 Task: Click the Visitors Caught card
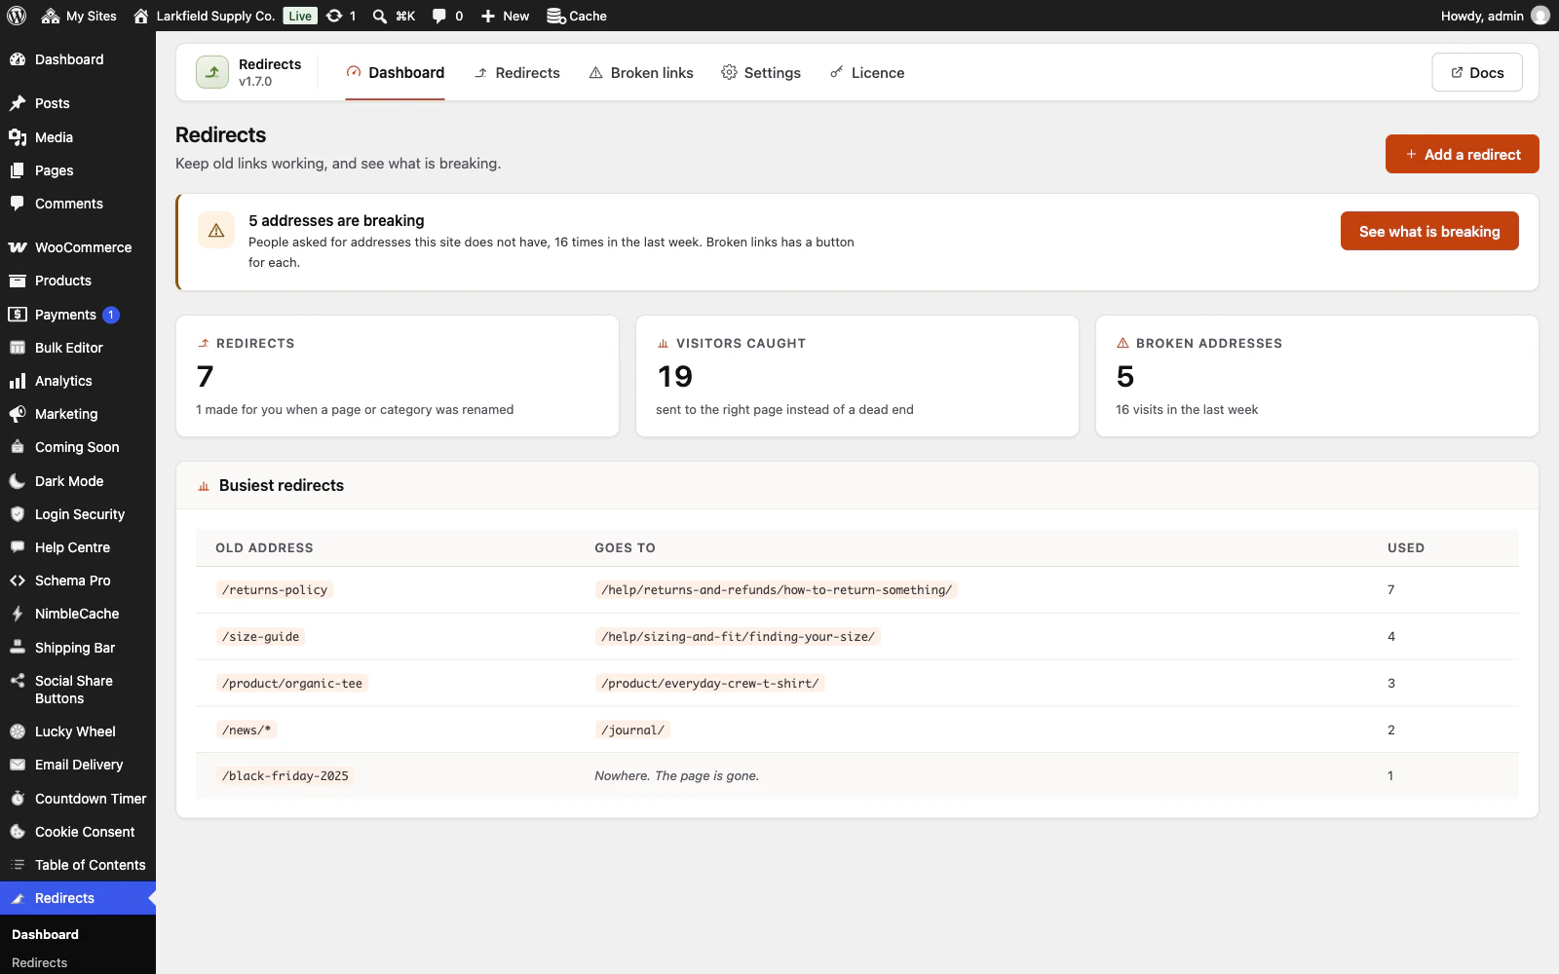pyautogui.click(x=857, y=376)
